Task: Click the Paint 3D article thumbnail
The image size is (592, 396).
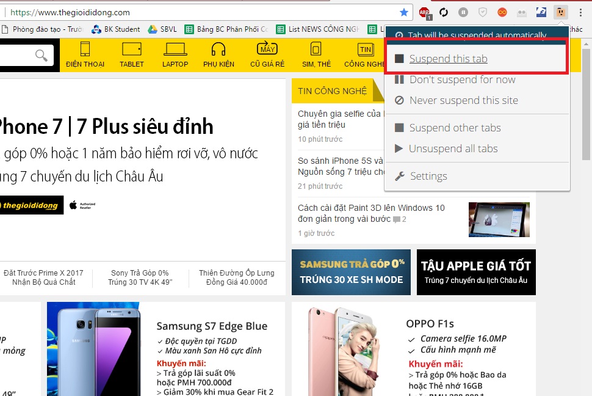Action: click(x=499, y=219)
